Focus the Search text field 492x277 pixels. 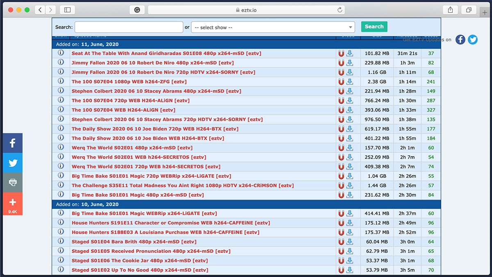pos(129,27)
